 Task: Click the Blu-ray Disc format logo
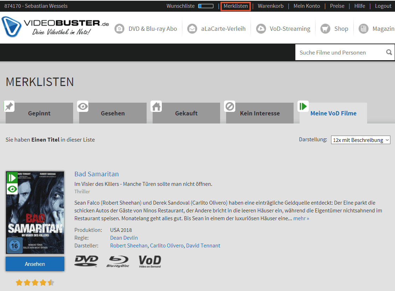(118, 262)
